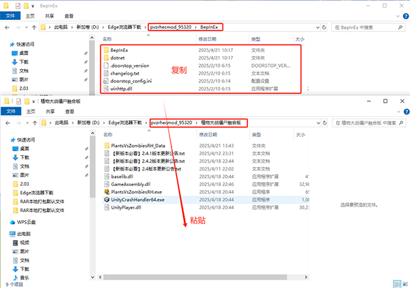Screen dimensions: 410x288
Task: Collapse the 快速访问 section in top window
Action: tap(5, 43)
